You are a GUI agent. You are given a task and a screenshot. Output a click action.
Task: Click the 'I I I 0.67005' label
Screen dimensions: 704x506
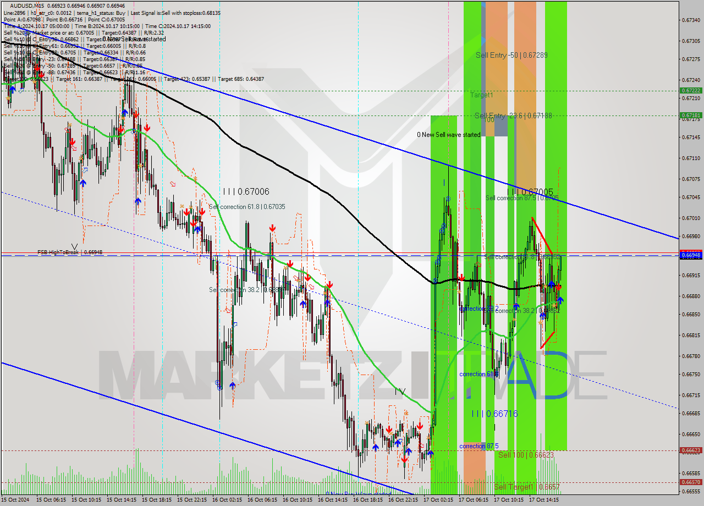point(530,192)
